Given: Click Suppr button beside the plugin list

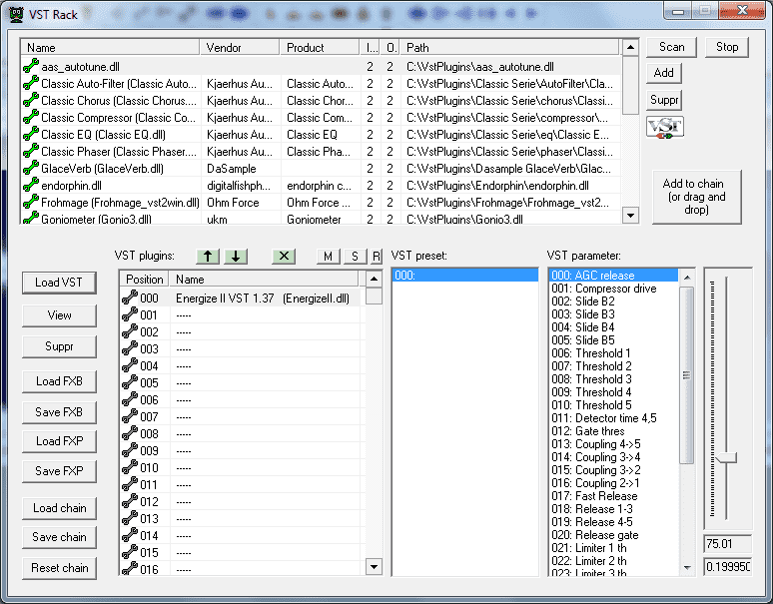Looking at the screenshot, I should pos(664,100).
